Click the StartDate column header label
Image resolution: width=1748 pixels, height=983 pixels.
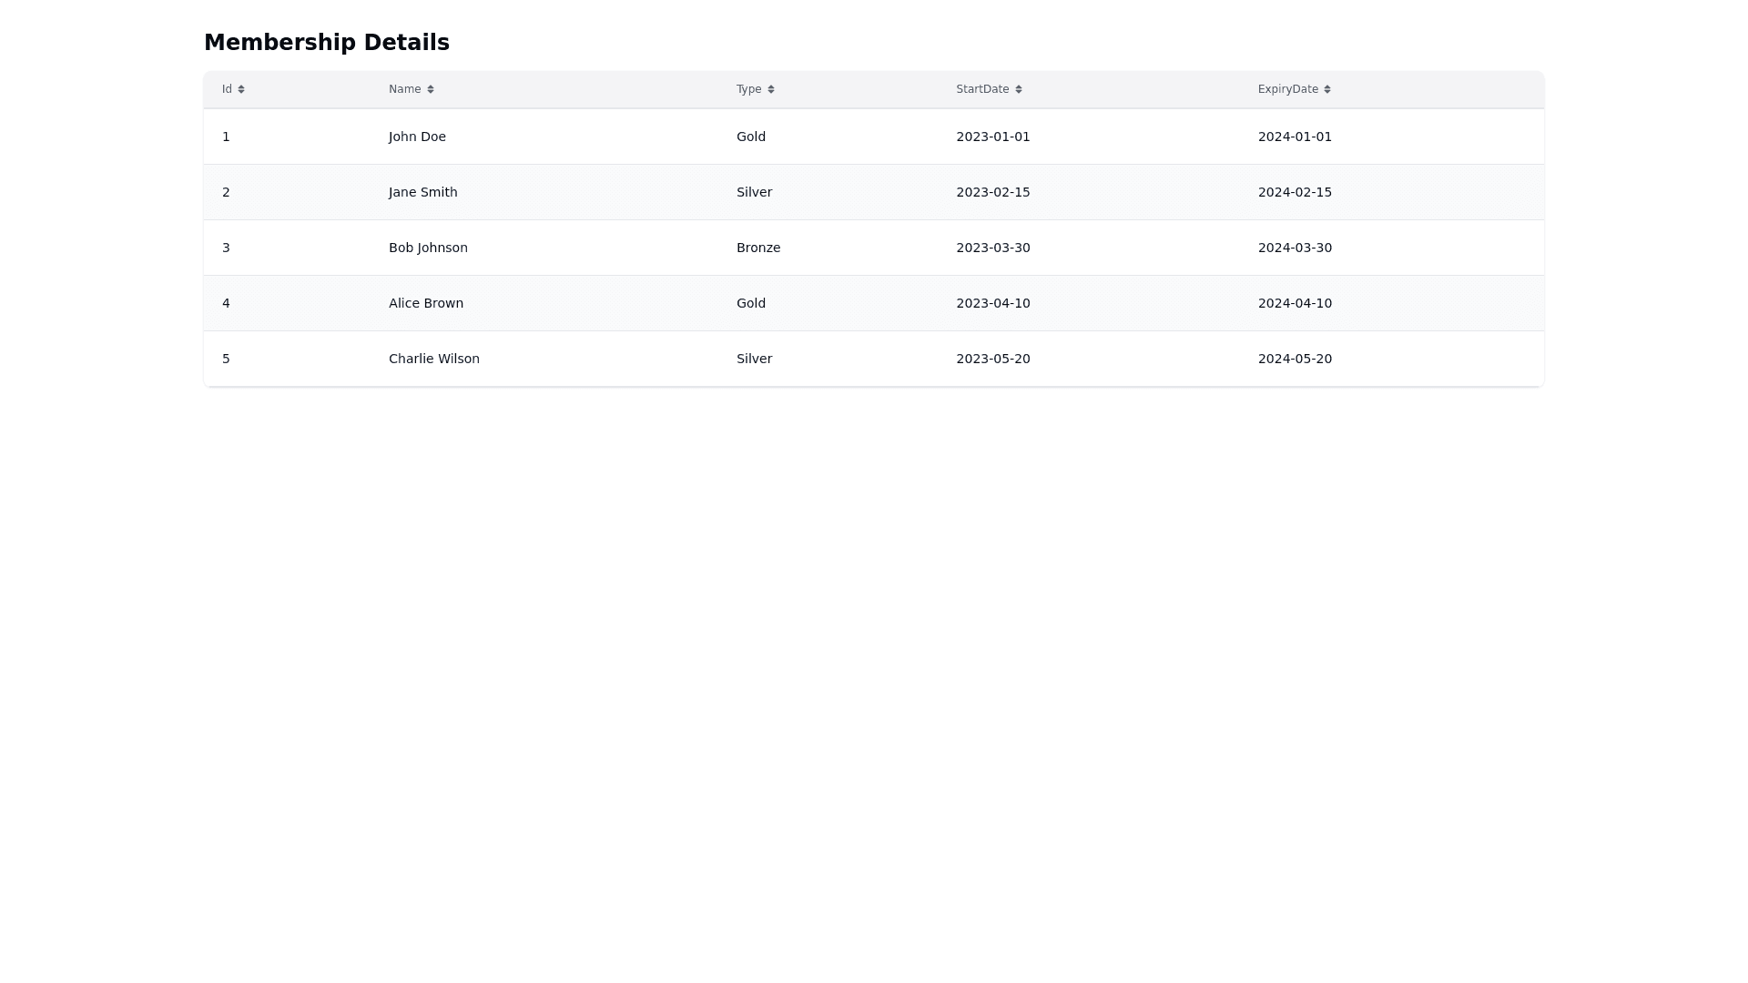coord(982,89)
